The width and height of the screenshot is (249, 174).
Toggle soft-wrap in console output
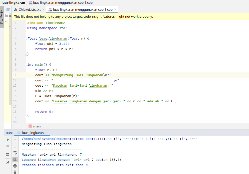point(15,153)
